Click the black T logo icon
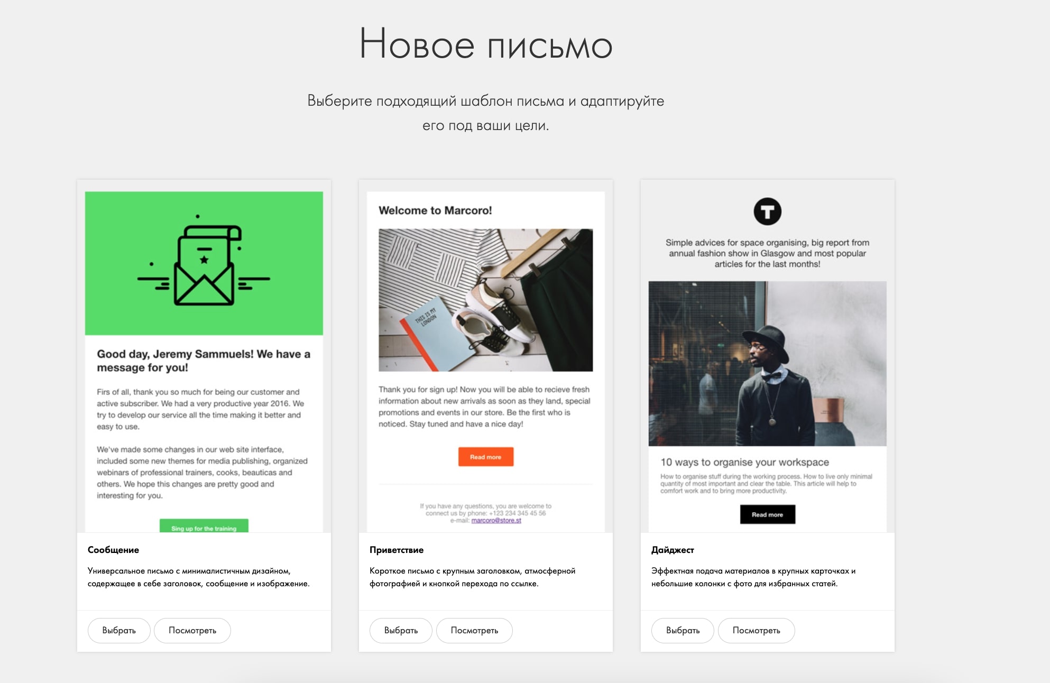This screenshot has width=1050, height=683. click(x=767, y=211)
